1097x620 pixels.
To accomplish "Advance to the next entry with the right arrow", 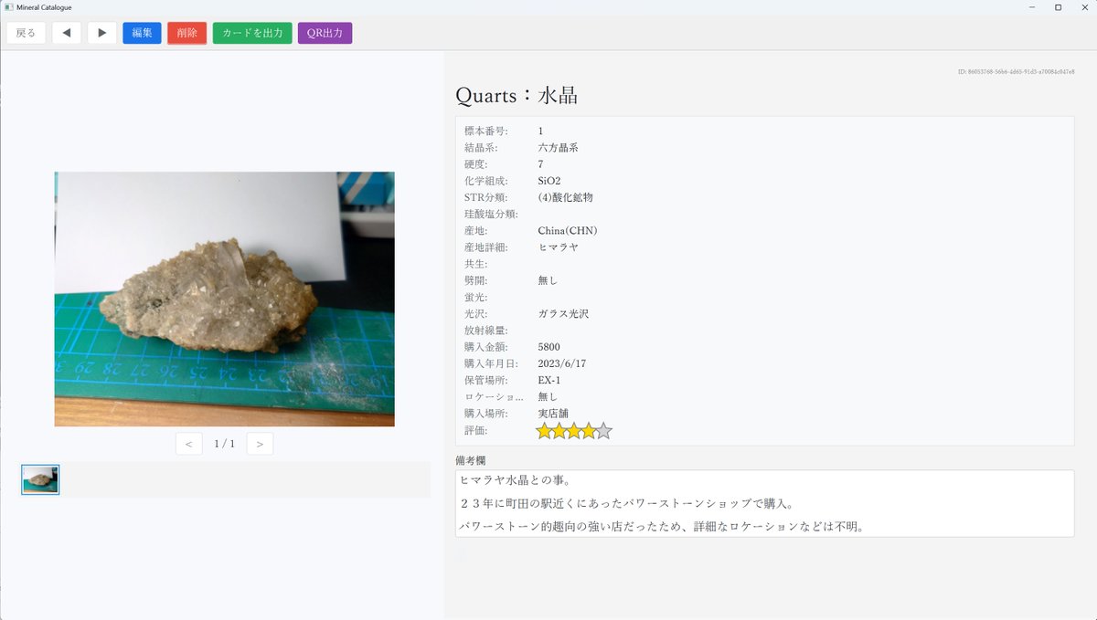I will tap(101, 32).
